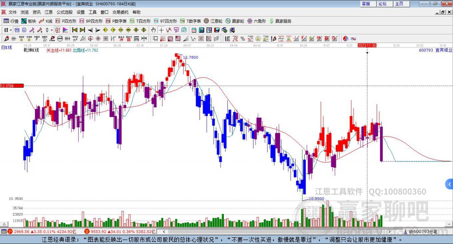Open the 板块 sector view
Screen dimensions: 453x244
click(28, 21)
